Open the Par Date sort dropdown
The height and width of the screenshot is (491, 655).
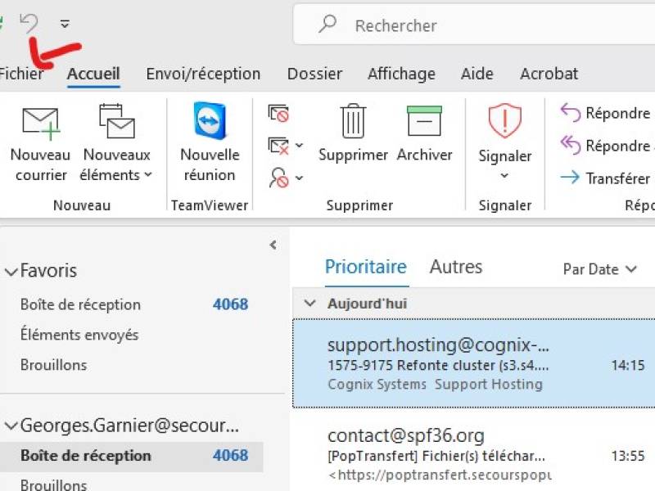pyautogui.click(x=600, y=269)
